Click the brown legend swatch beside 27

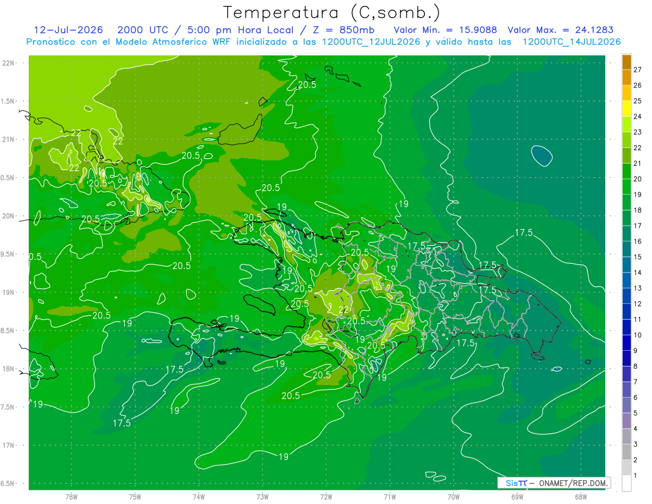[626, 62]
